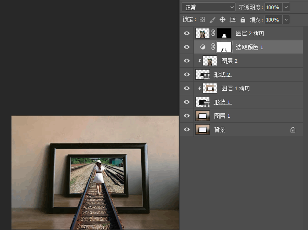Click the 不透明度 value field

tap(274, 7)
